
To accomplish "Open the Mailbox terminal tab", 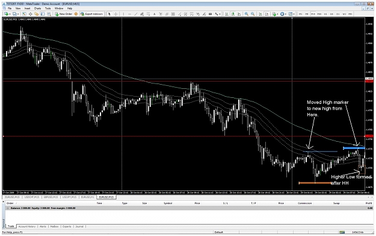I will pos(54,226).
